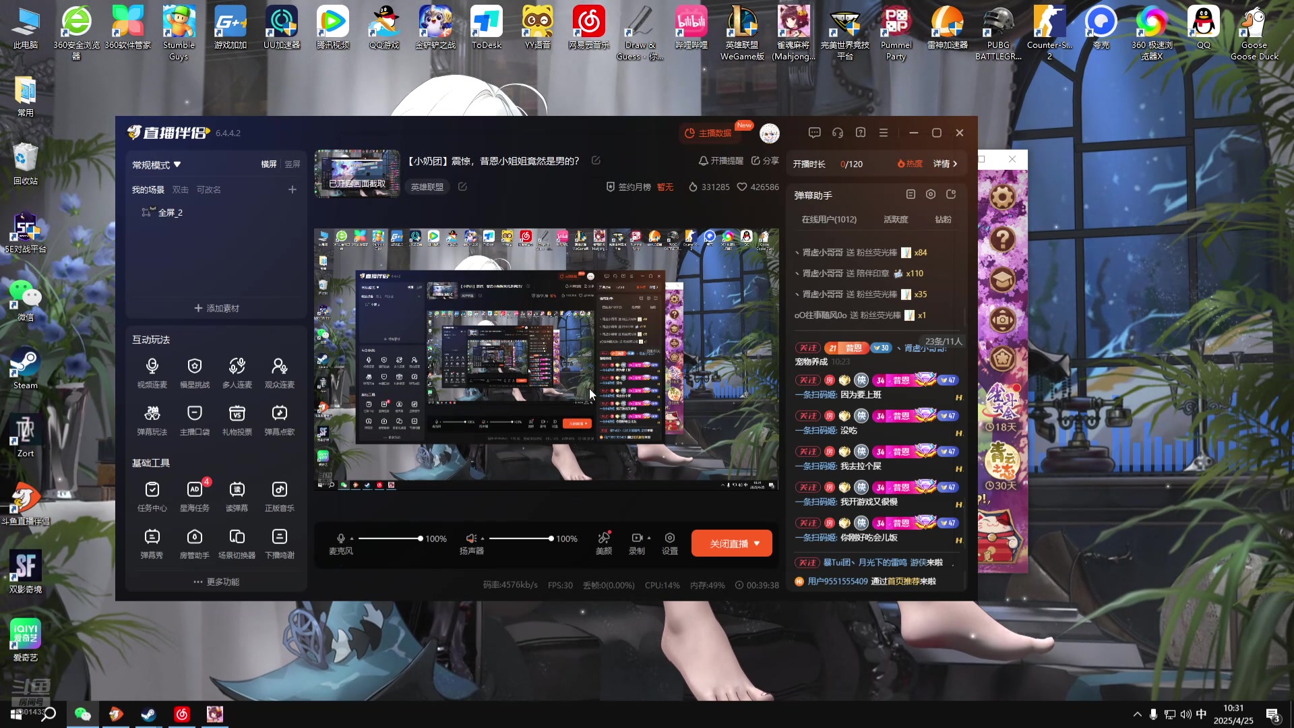Open NetEase Cloud Music taskbar icon

pos(182,714)
